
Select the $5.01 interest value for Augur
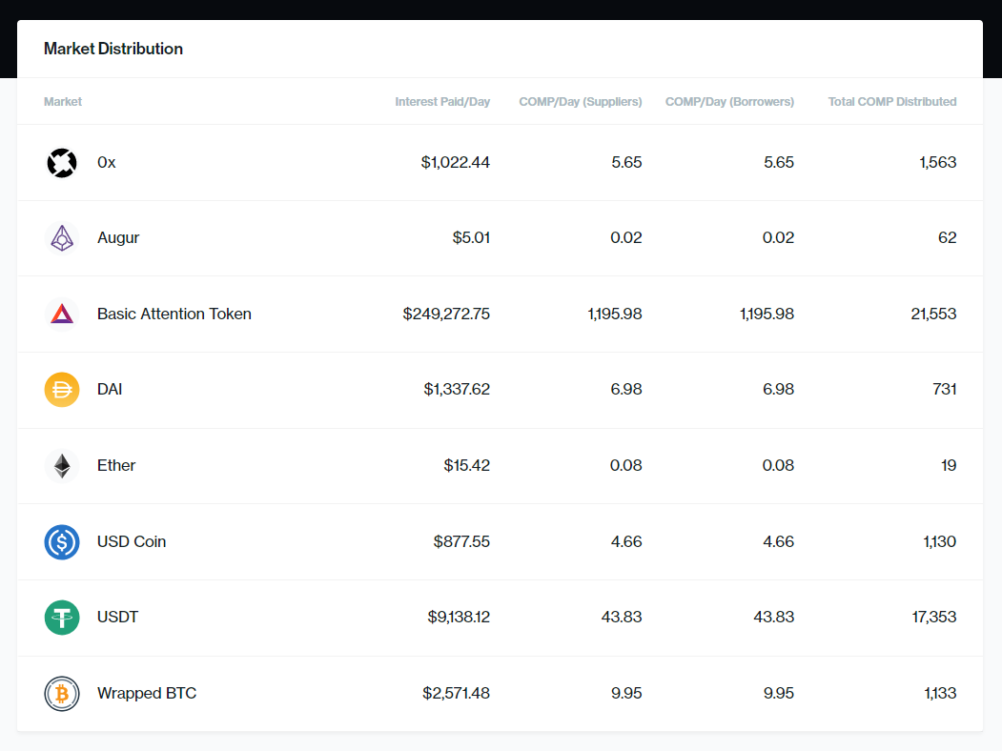coord(471,237)
